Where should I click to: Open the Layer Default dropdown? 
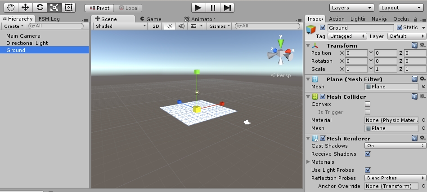[407, 36]
